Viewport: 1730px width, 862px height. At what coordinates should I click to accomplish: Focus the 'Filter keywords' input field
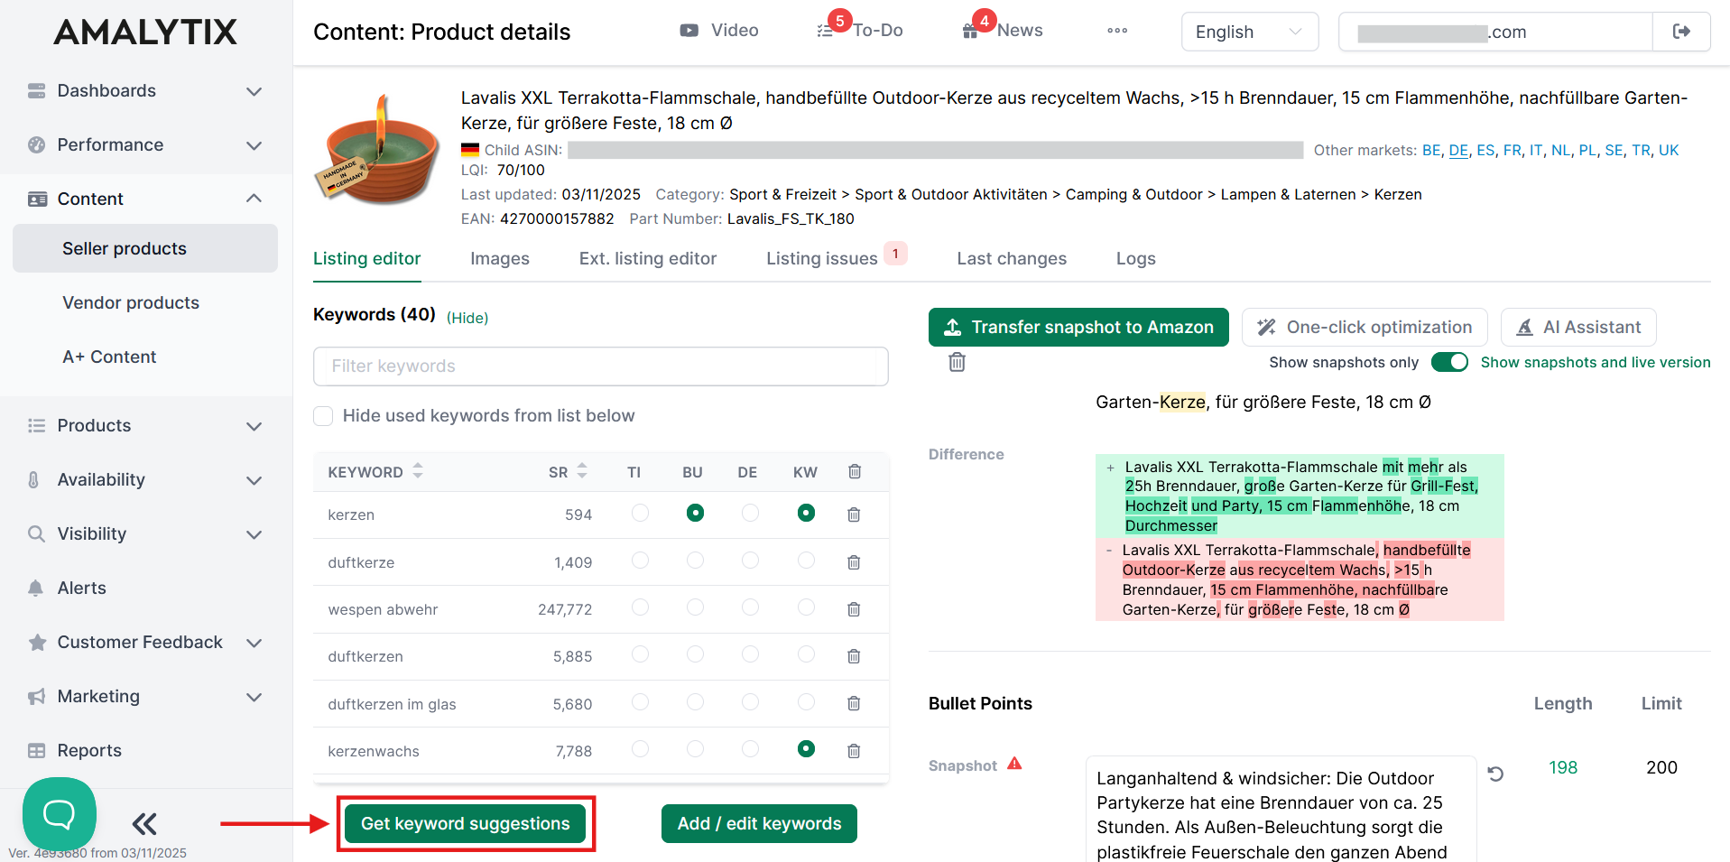[601, 366]
